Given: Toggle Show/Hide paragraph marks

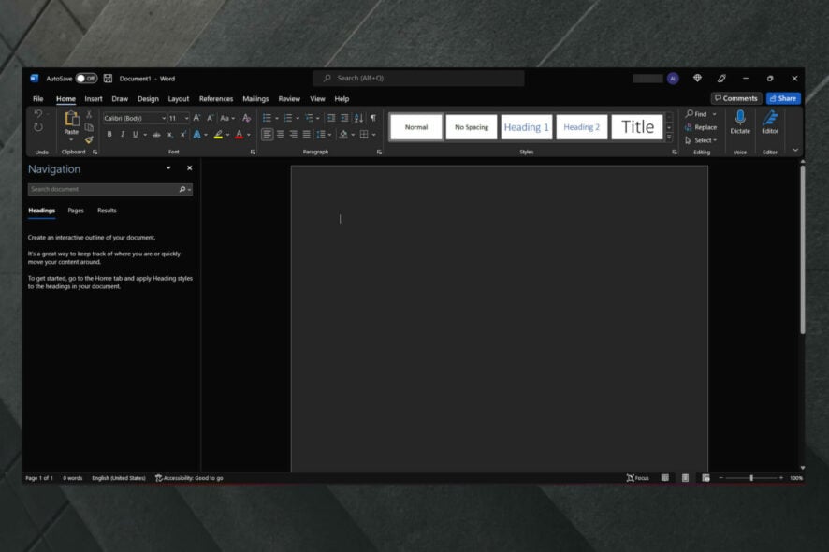Looking at the screenshot, I should pyautogui.click(x=373, y=118).
